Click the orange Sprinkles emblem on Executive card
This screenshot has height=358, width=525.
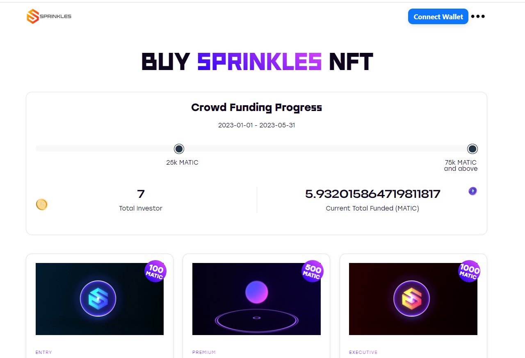point(413,299)
